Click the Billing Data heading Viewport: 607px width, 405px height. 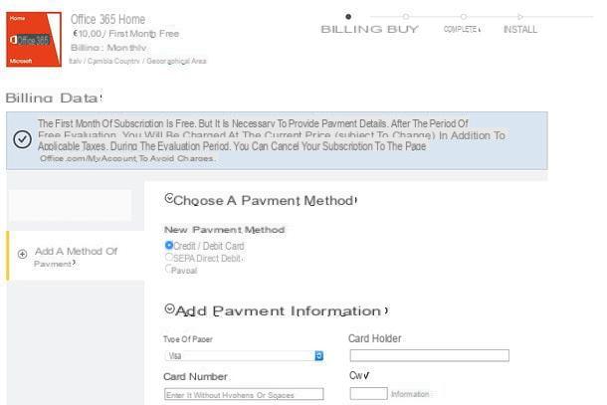54,98
